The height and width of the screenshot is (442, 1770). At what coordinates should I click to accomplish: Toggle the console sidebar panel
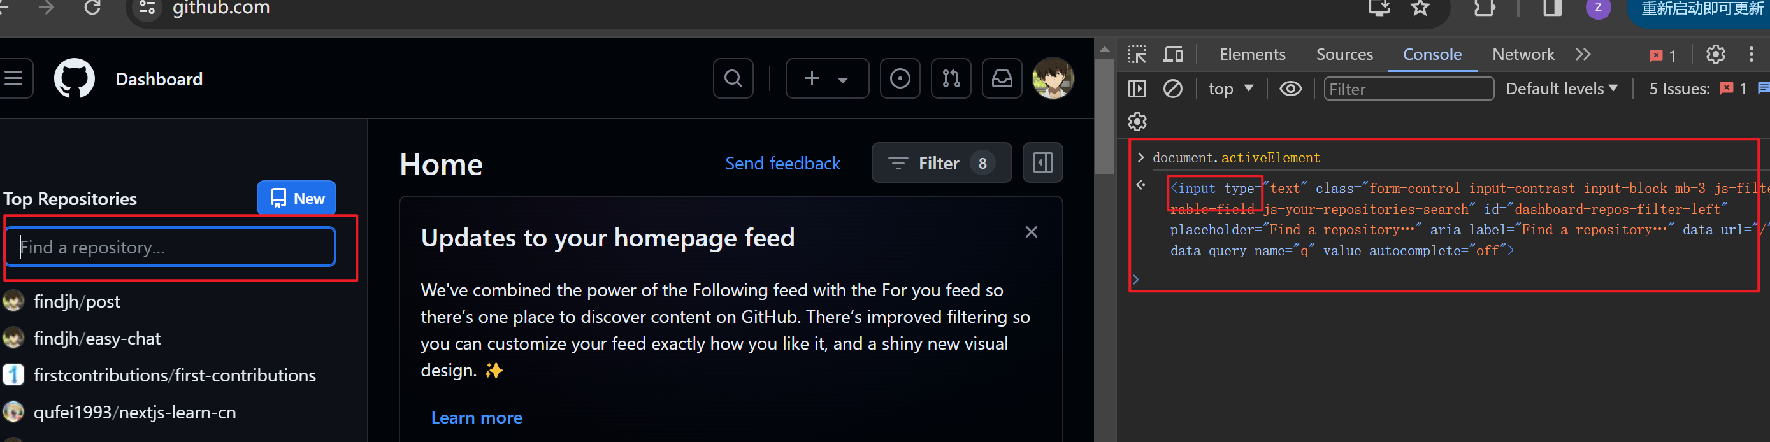[1137, 89]
